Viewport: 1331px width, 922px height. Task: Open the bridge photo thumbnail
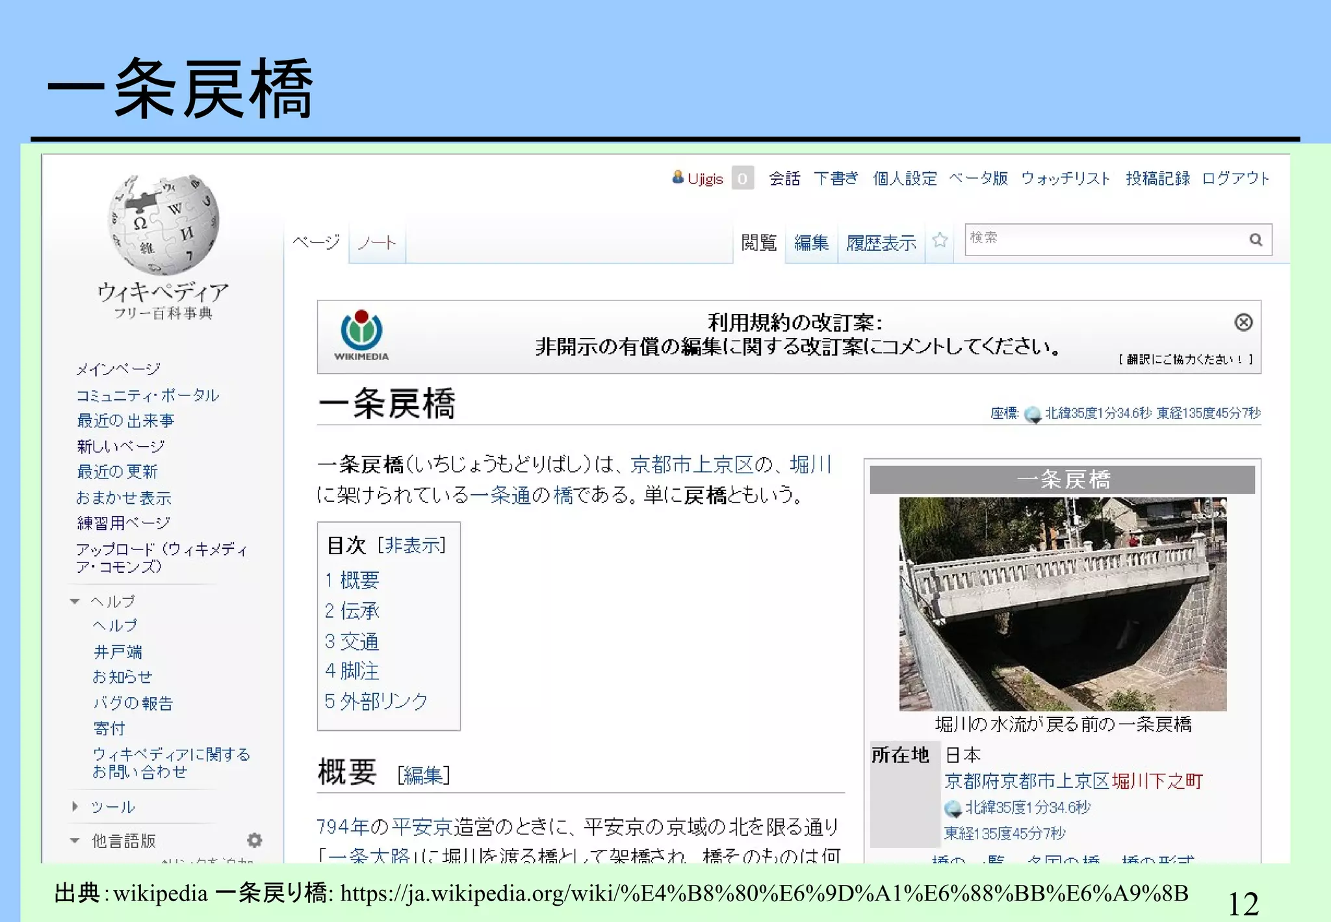(x=1063, y=604)
